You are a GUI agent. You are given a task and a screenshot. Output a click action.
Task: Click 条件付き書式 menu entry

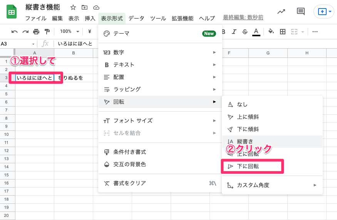[129, 152]
